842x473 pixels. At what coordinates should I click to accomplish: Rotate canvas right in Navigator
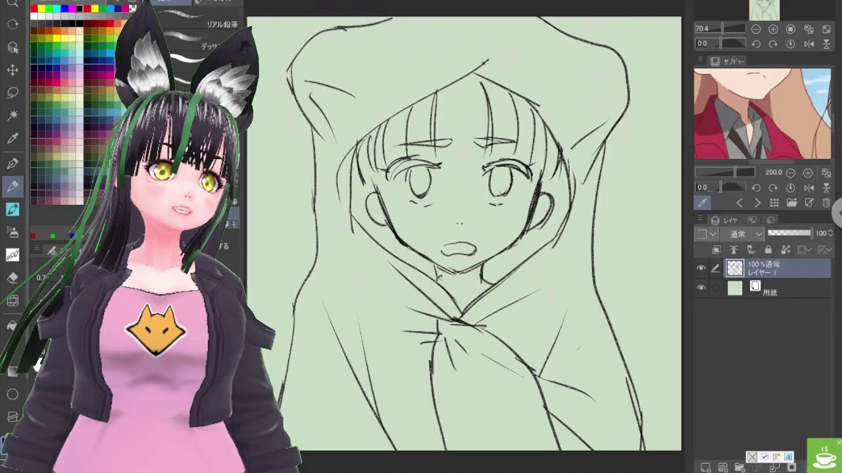pos(773,44)
